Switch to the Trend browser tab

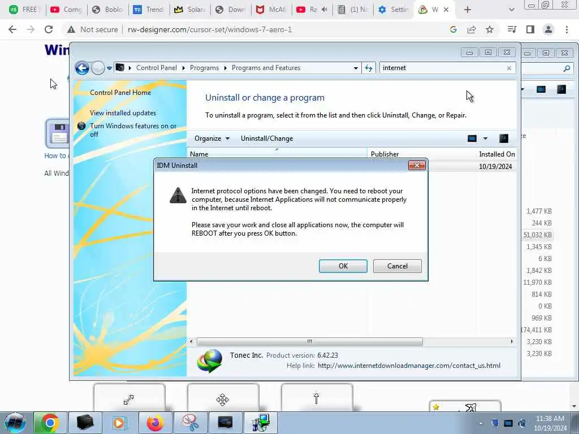coord(149,10)
